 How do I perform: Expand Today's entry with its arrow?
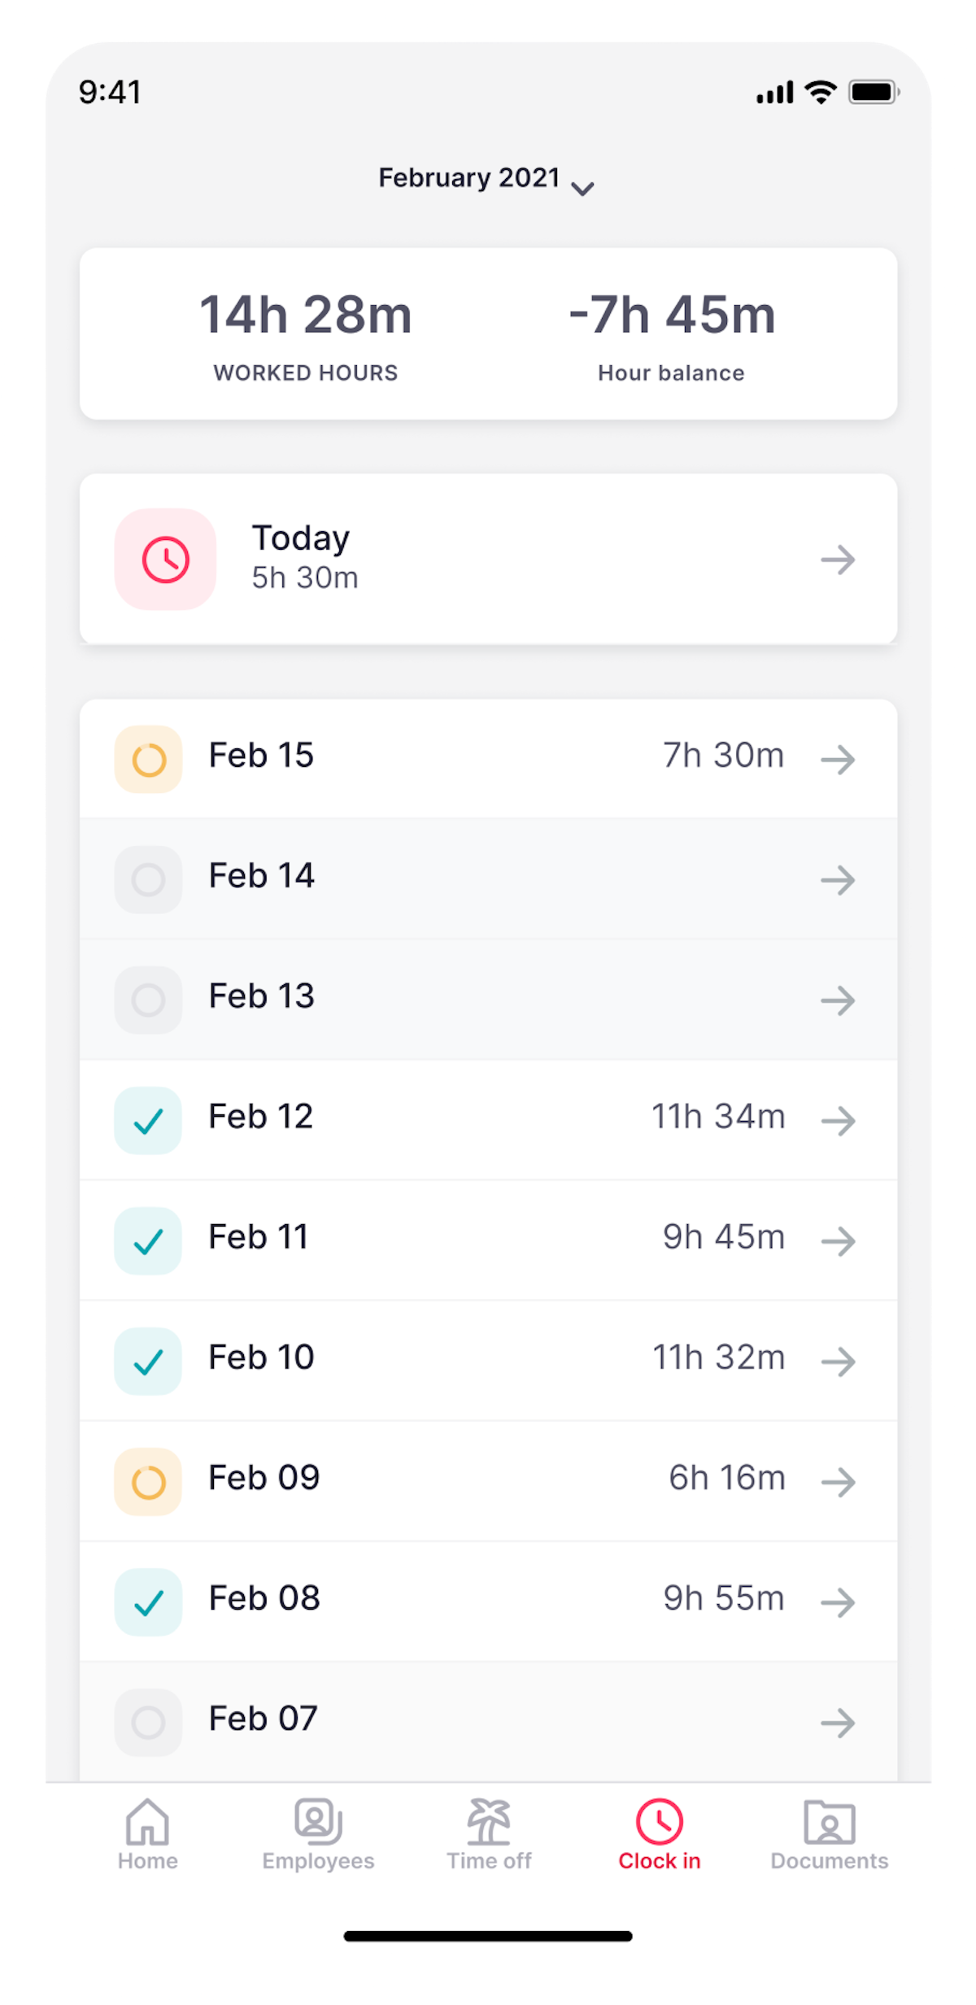838,560
